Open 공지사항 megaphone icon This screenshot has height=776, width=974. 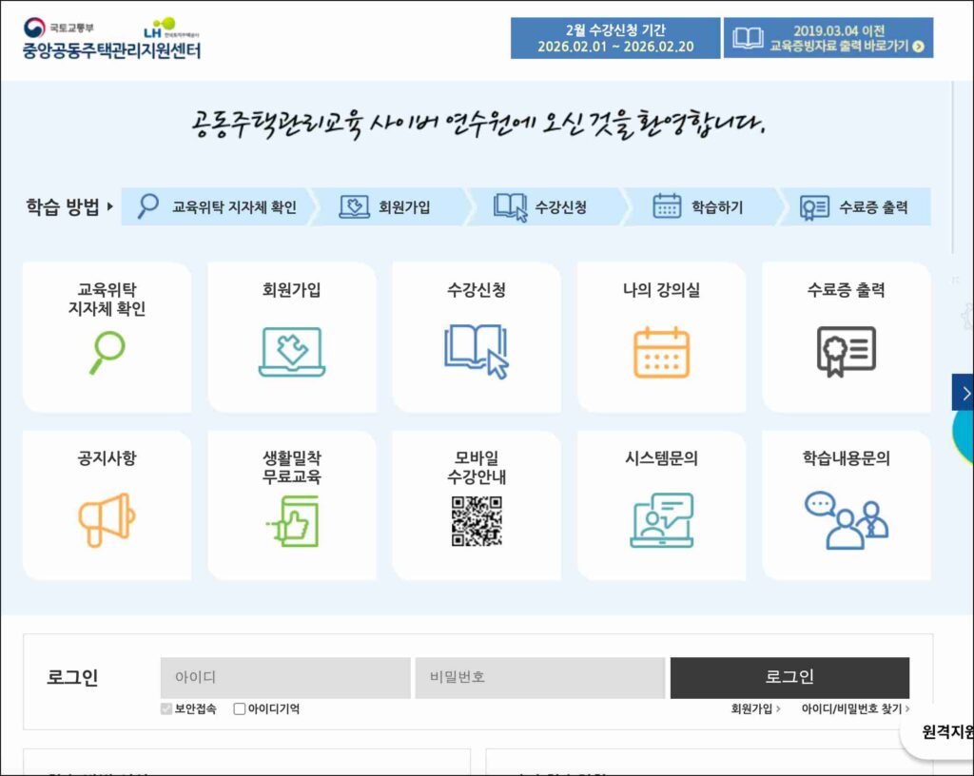(x=107, y=520)
